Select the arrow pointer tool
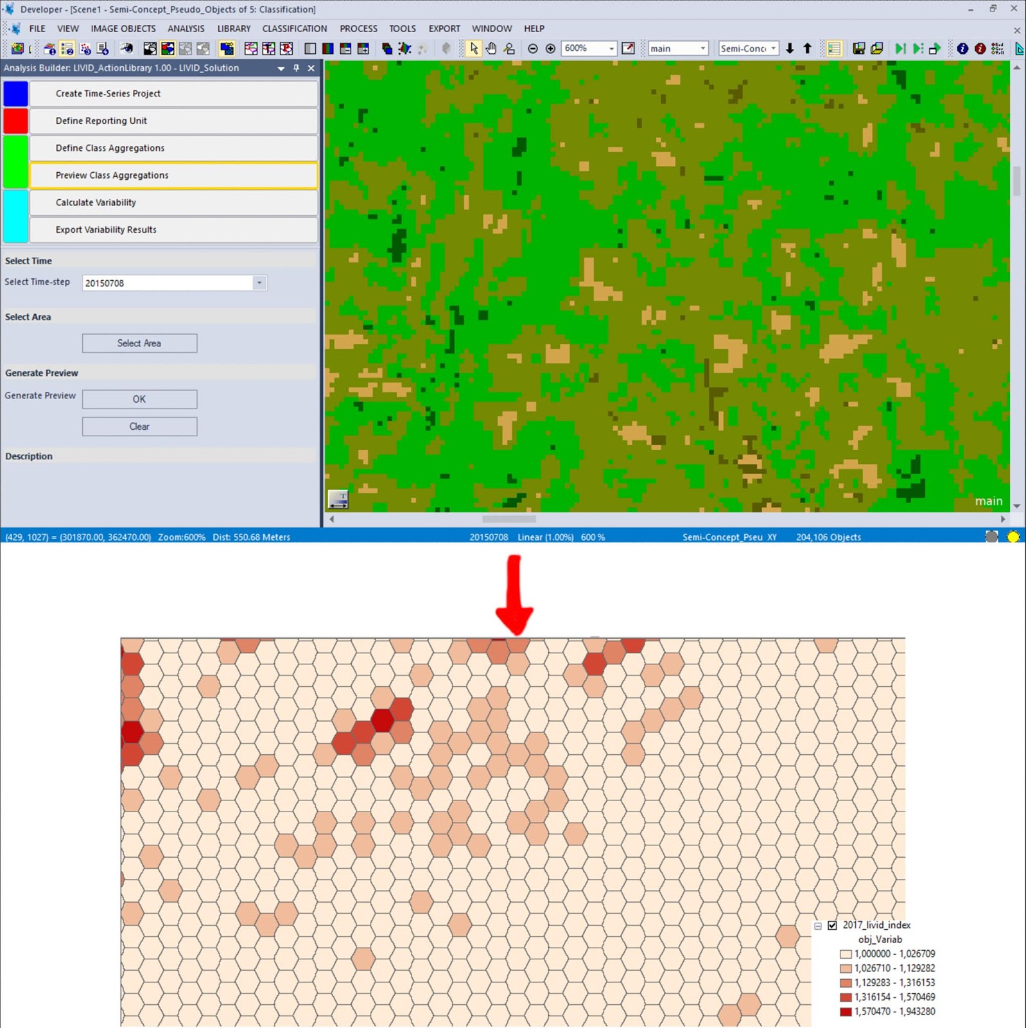Image resolution: width=1026 pixels, height=1028 pixels. click(473, 49)
